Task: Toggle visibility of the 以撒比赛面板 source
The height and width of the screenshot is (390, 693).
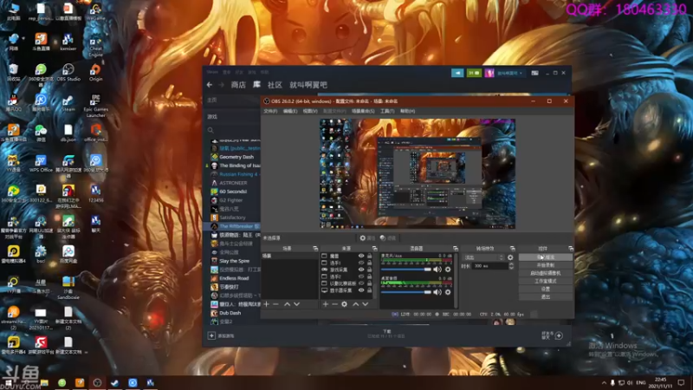Action: [x=361, y=283]
